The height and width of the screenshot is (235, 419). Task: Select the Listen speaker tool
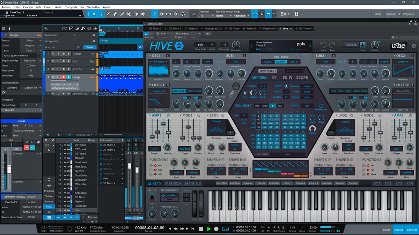pos(143,14)
